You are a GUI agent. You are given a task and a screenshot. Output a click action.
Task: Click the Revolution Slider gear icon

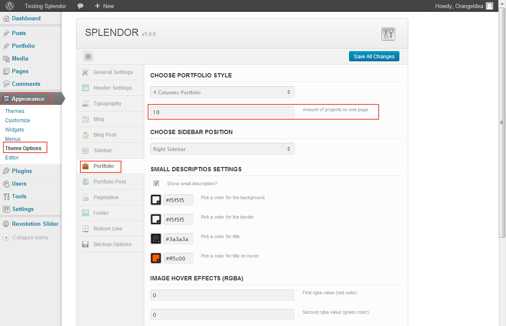pos(6,224)
